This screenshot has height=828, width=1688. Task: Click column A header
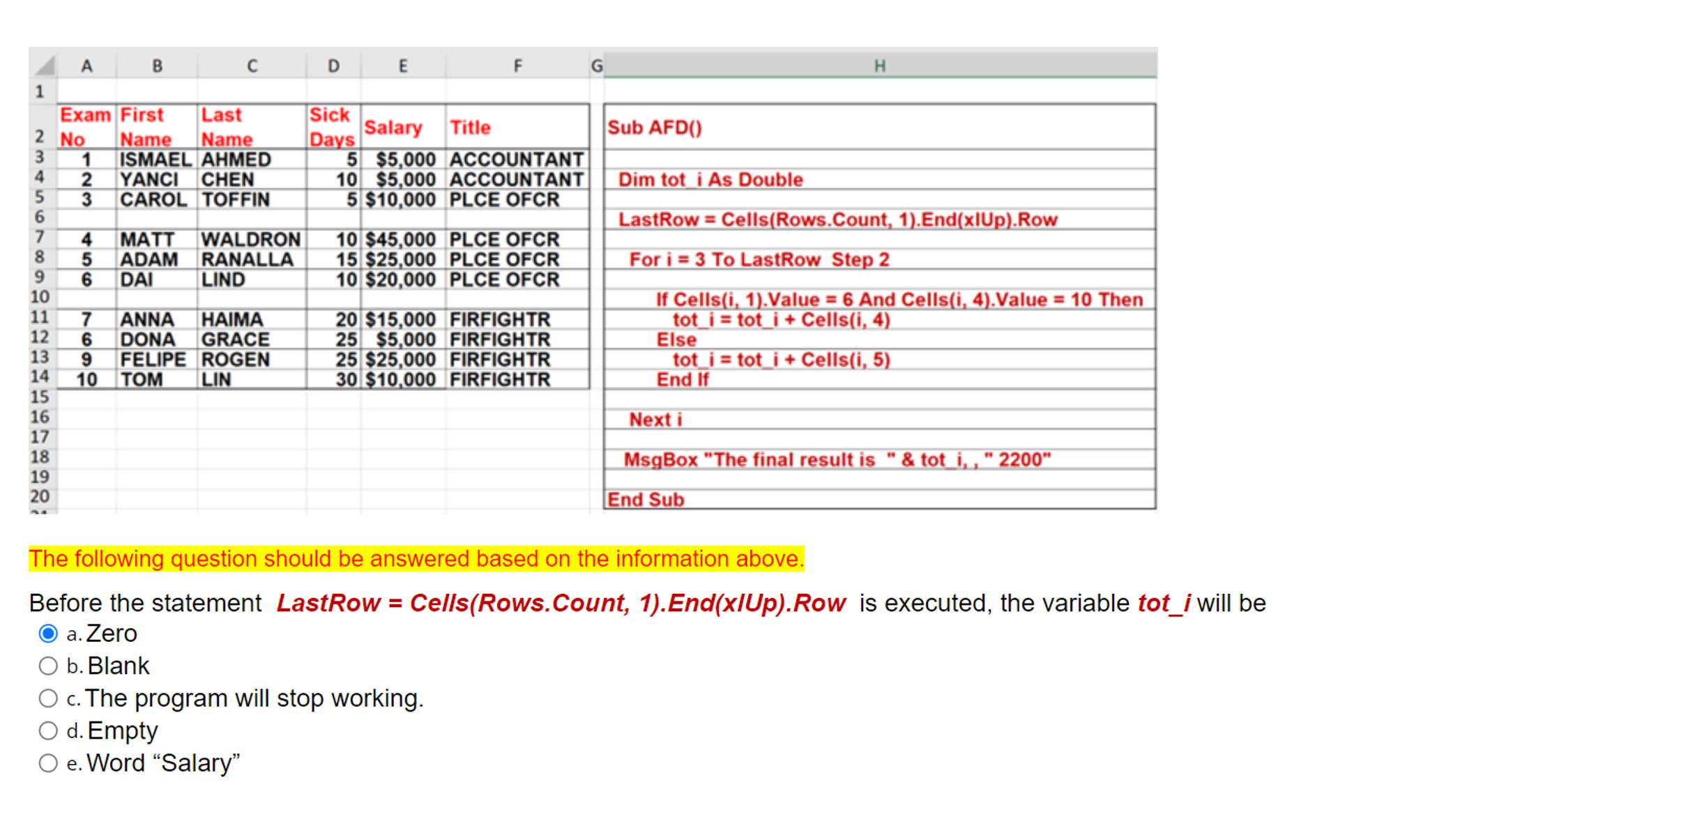pos(86,66)
